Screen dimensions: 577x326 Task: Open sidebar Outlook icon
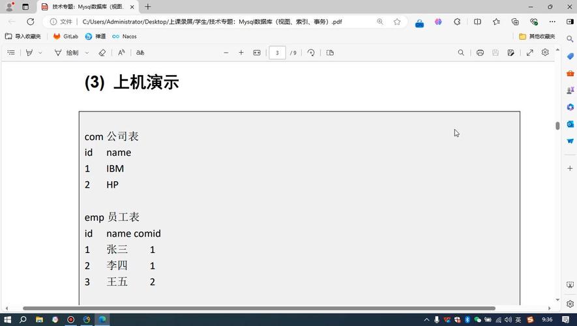(570, 124)
